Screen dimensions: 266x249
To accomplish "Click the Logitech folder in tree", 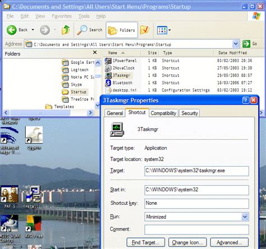I will [x=75, y=70].
